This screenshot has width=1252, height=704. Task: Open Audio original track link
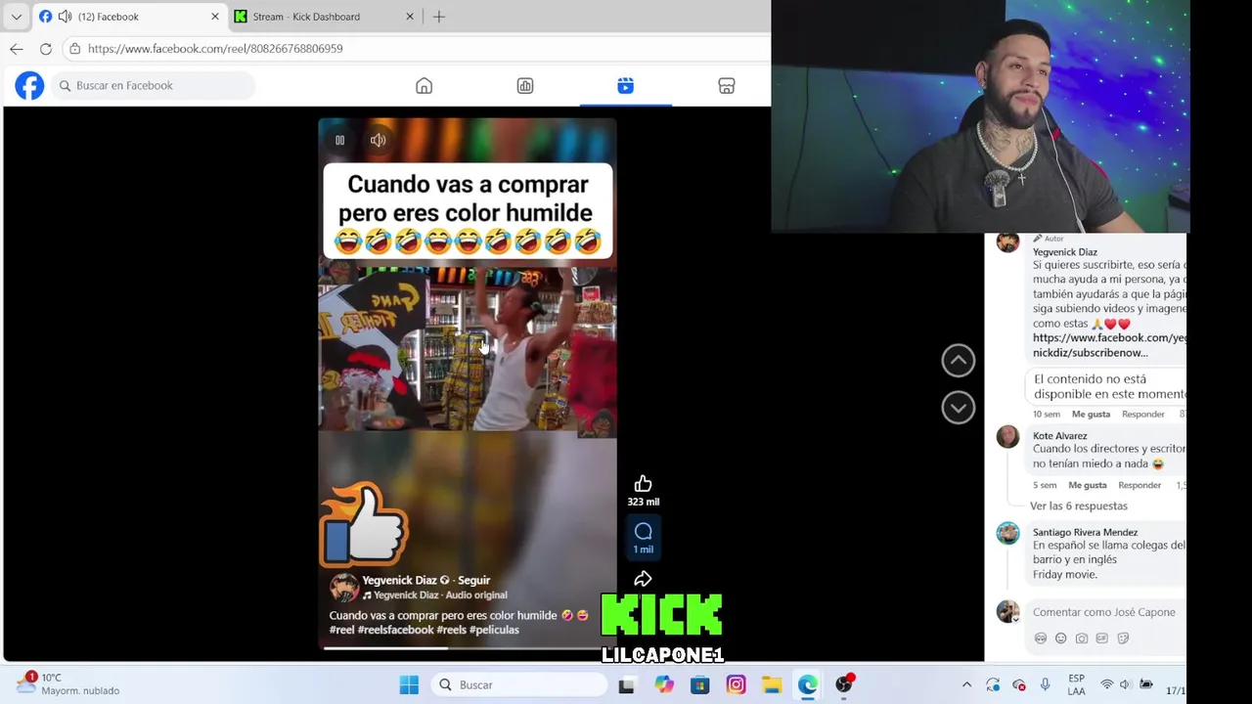[478, 594]
